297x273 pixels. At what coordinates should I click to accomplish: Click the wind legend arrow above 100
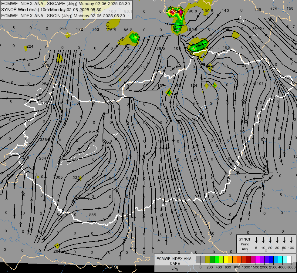tap(291, 240)
